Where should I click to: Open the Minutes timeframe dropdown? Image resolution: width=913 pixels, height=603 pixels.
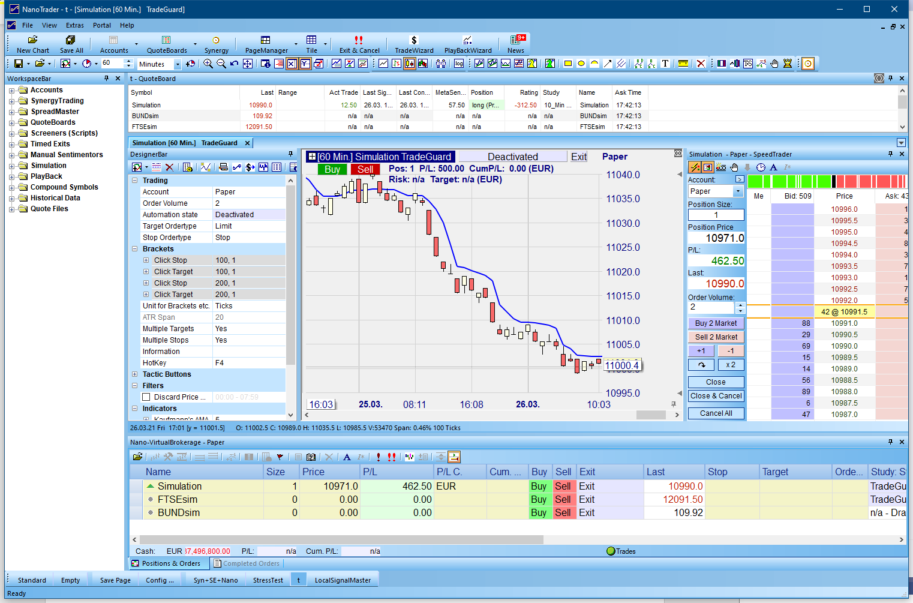pos(178,64)
